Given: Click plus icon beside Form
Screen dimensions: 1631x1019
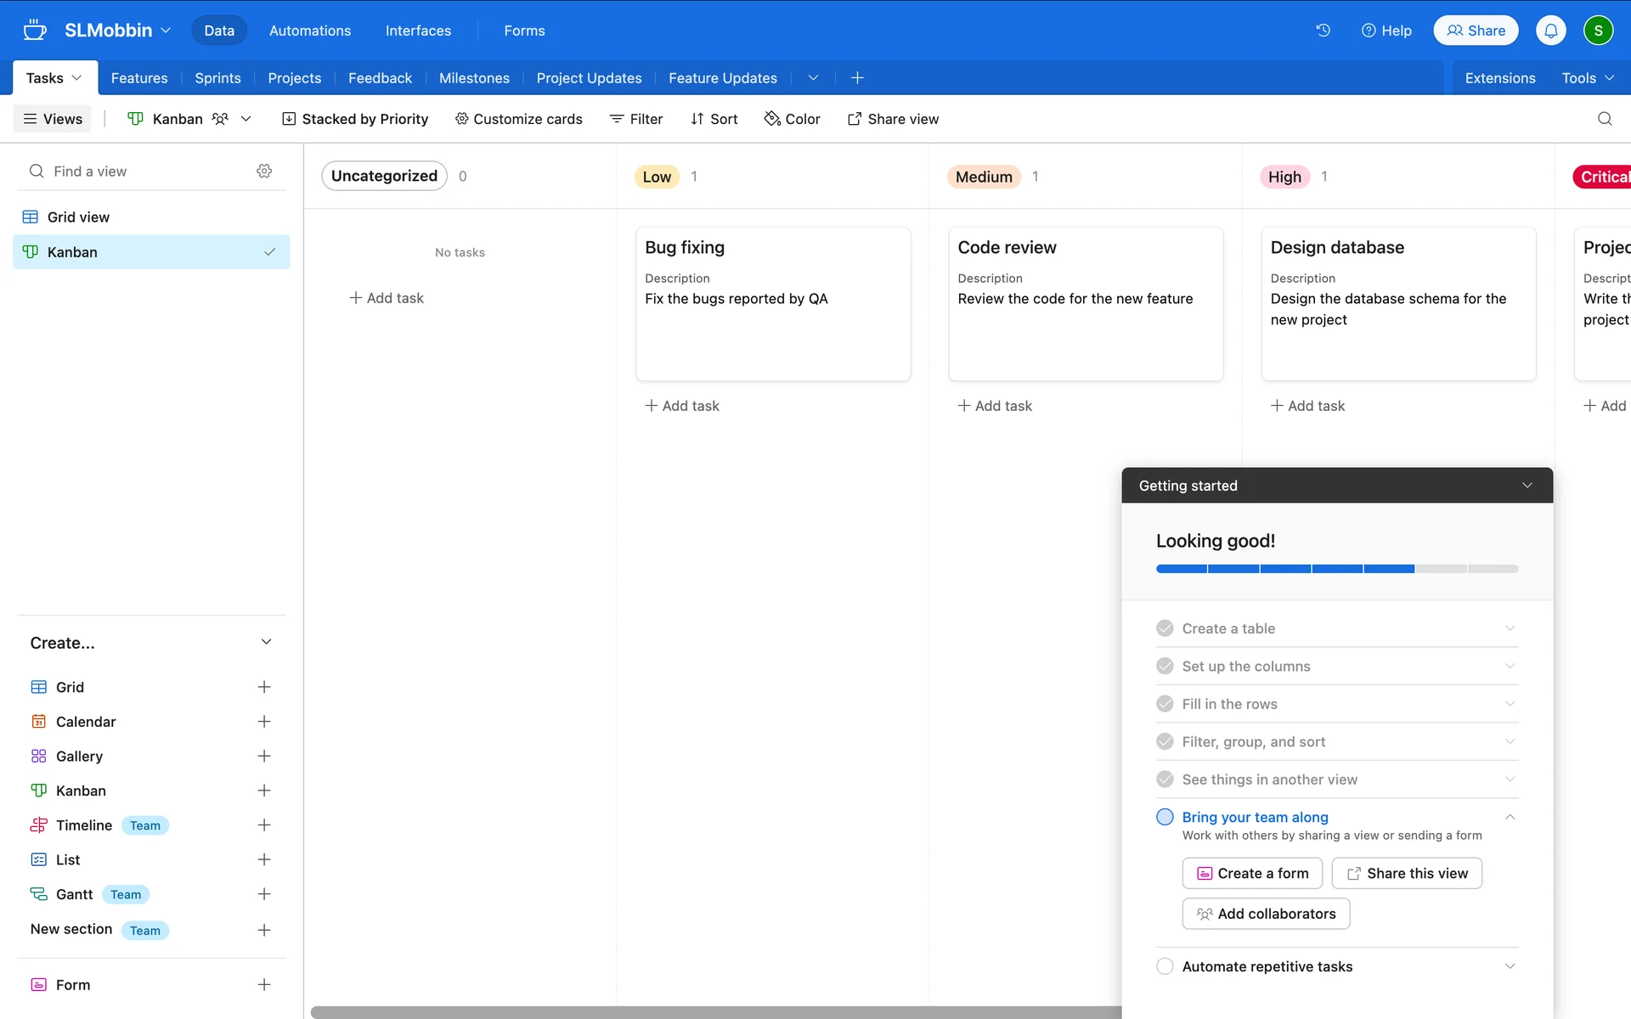Looking at the screenshot, I should click(264, 984).
